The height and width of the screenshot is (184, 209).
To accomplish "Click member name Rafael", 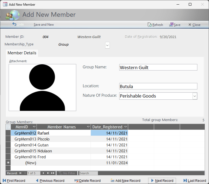I will (43, 133).
